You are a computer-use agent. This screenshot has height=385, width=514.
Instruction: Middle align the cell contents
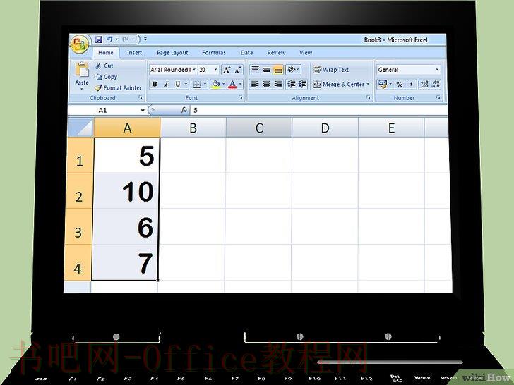click(266, 69)
